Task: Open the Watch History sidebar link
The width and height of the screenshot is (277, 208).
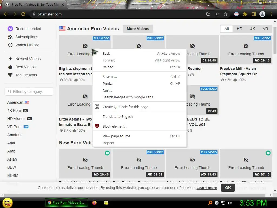Action: tap(27, 45)
